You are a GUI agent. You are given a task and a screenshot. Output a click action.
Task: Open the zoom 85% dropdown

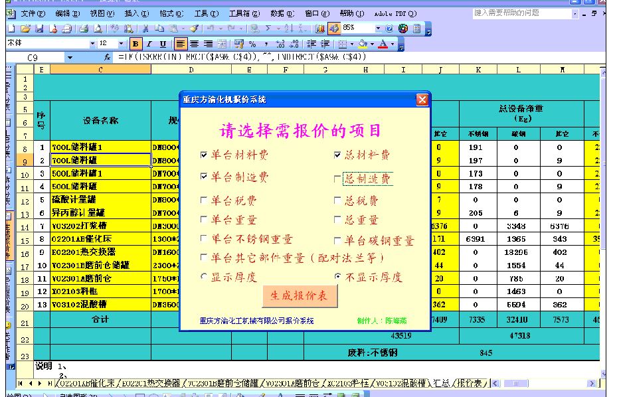[378, 29]
